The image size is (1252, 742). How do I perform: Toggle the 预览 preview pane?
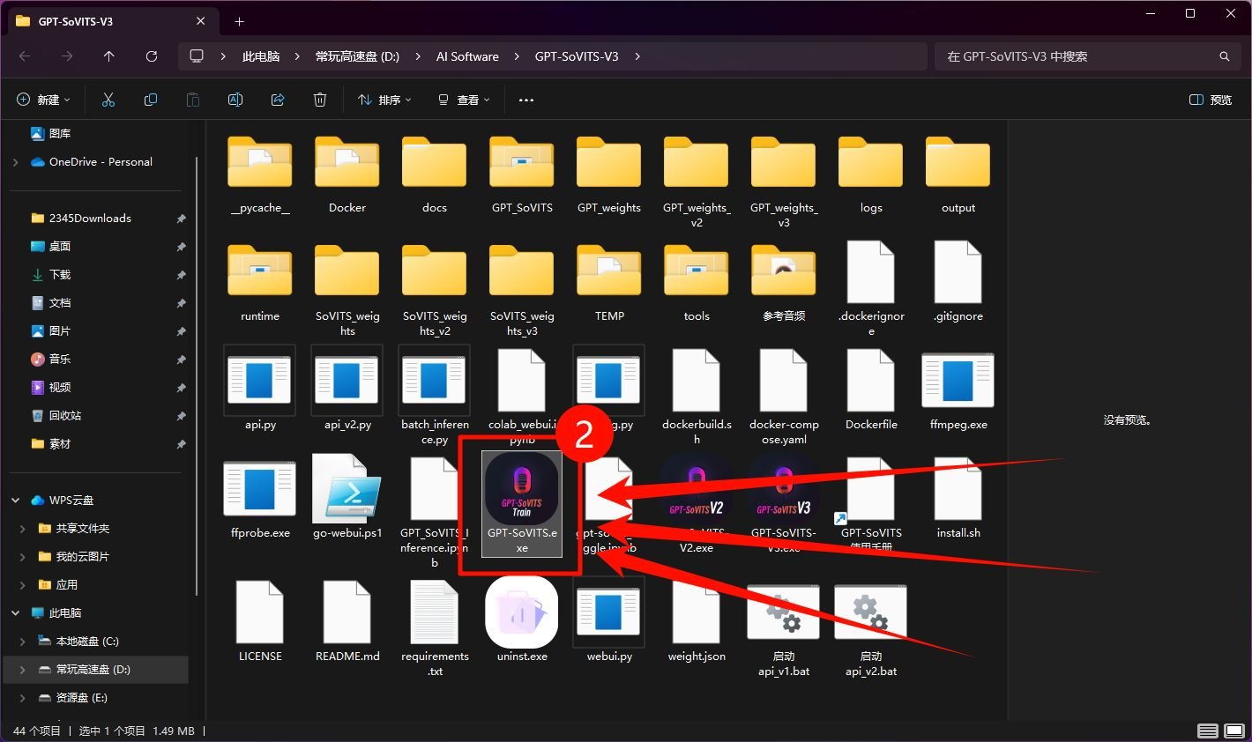click(1210, 100)
